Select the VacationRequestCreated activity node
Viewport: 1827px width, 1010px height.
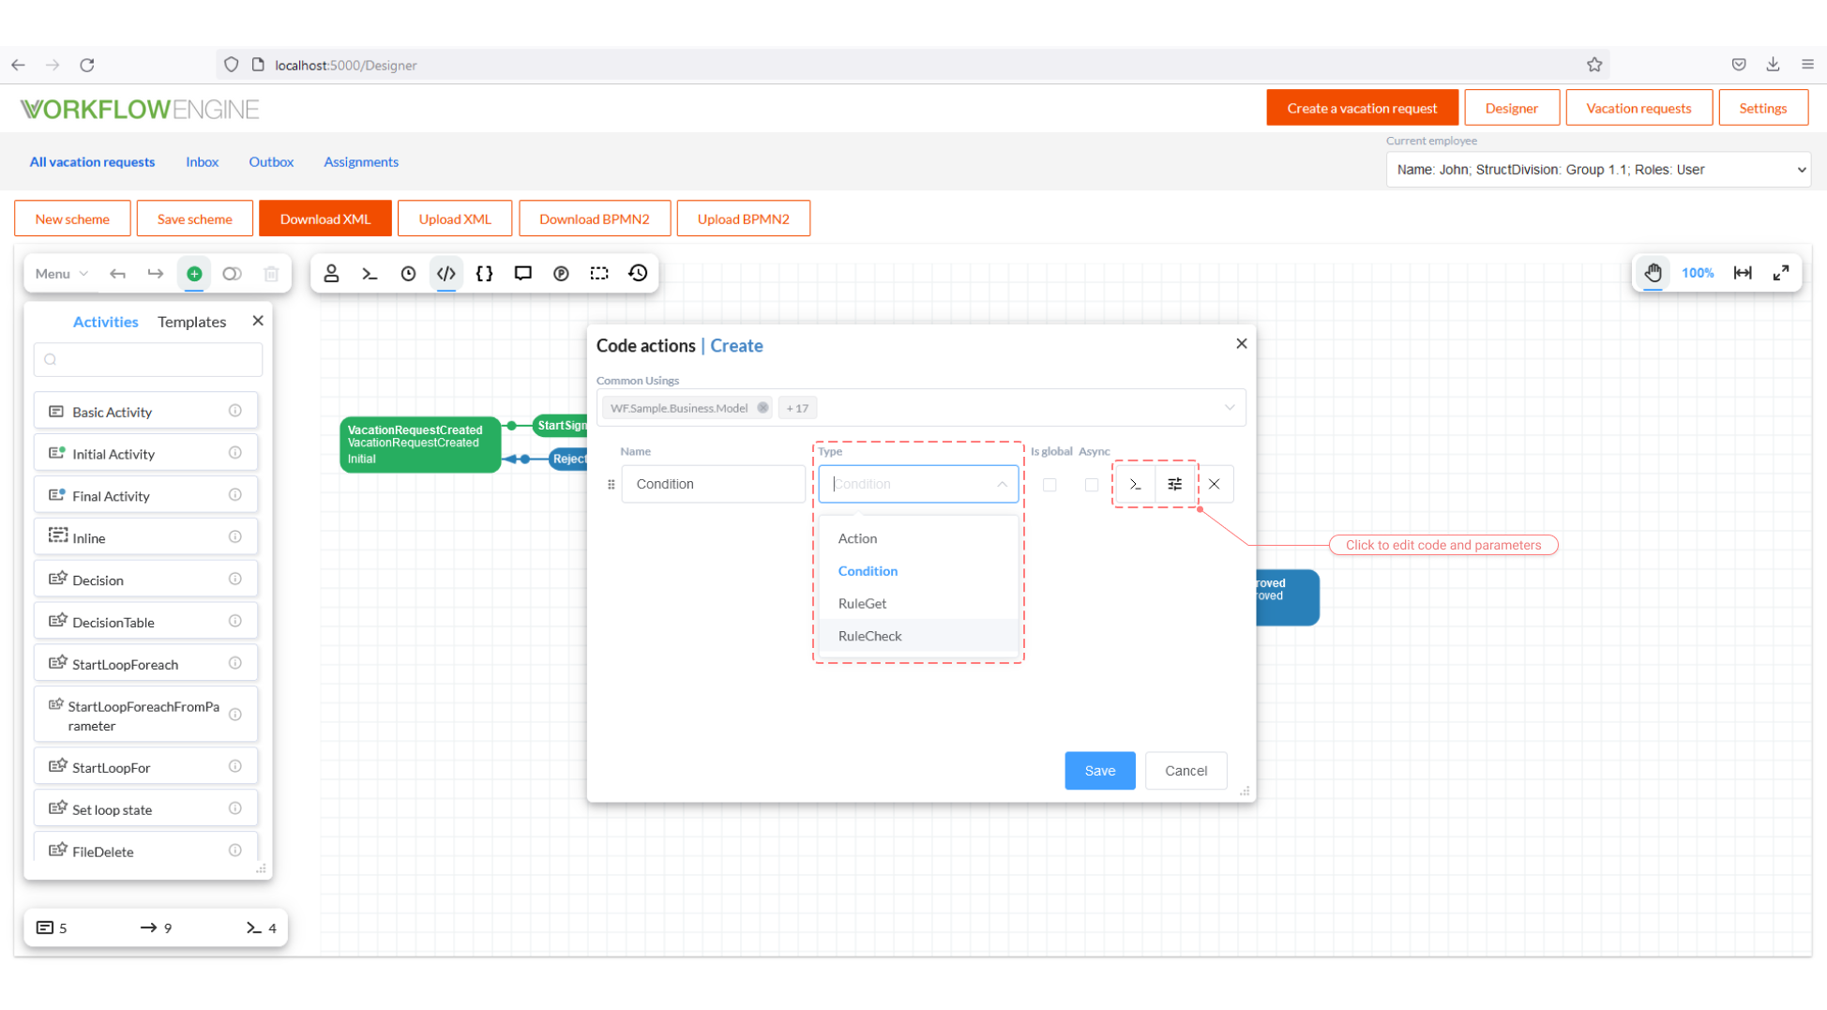pos(419,445)
